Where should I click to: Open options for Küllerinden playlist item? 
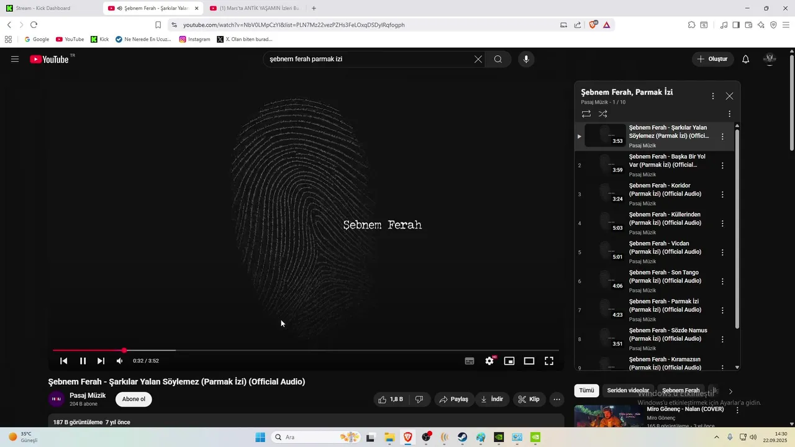point(722,223)
